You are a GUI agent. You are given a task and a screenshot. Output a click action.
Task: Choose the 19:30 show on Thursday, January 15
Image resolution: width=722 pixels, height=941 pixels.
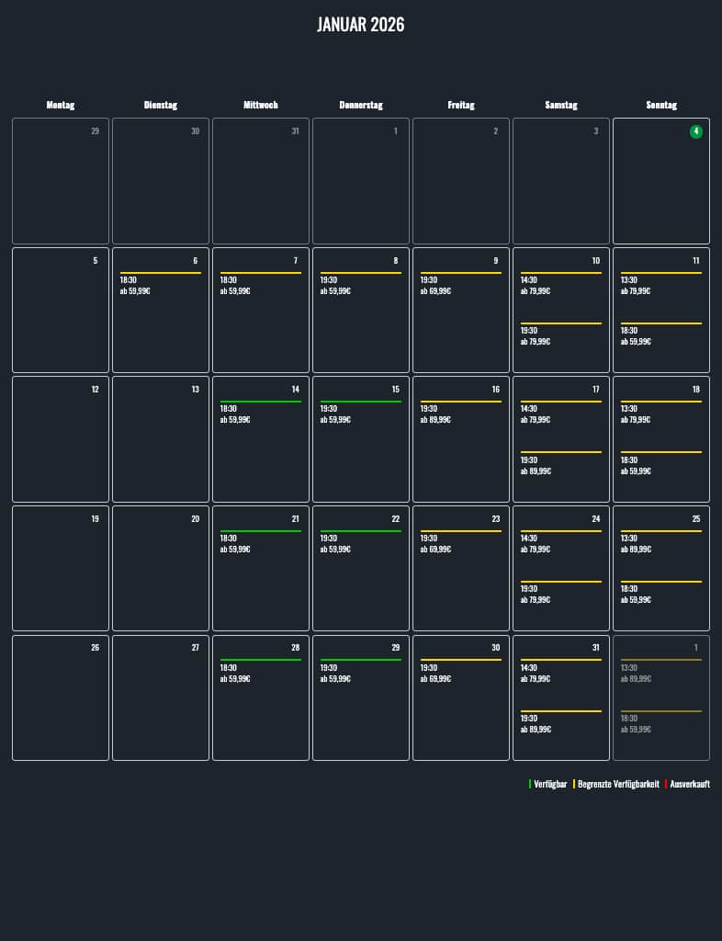[x=360, y=414]
